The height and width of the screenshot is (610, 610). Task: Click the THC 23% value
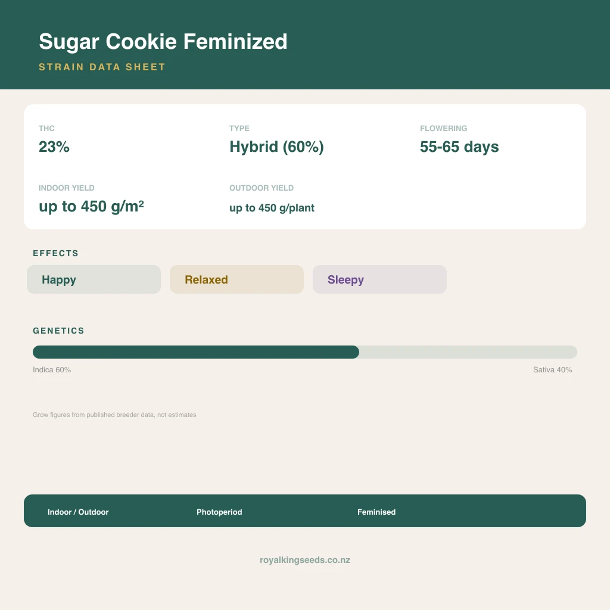(54, 147)
